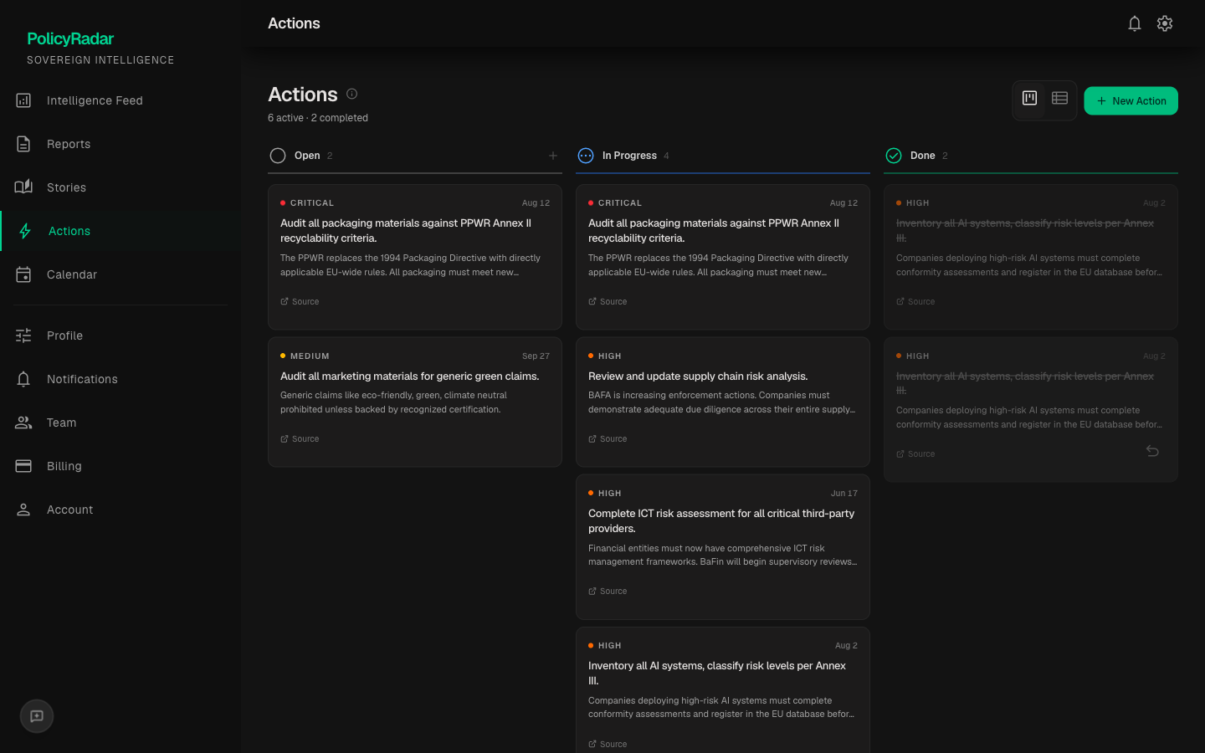Screen dimensions: 1205x753
Task: Add a new card to the Open column
Action: (x=553, y=156)
